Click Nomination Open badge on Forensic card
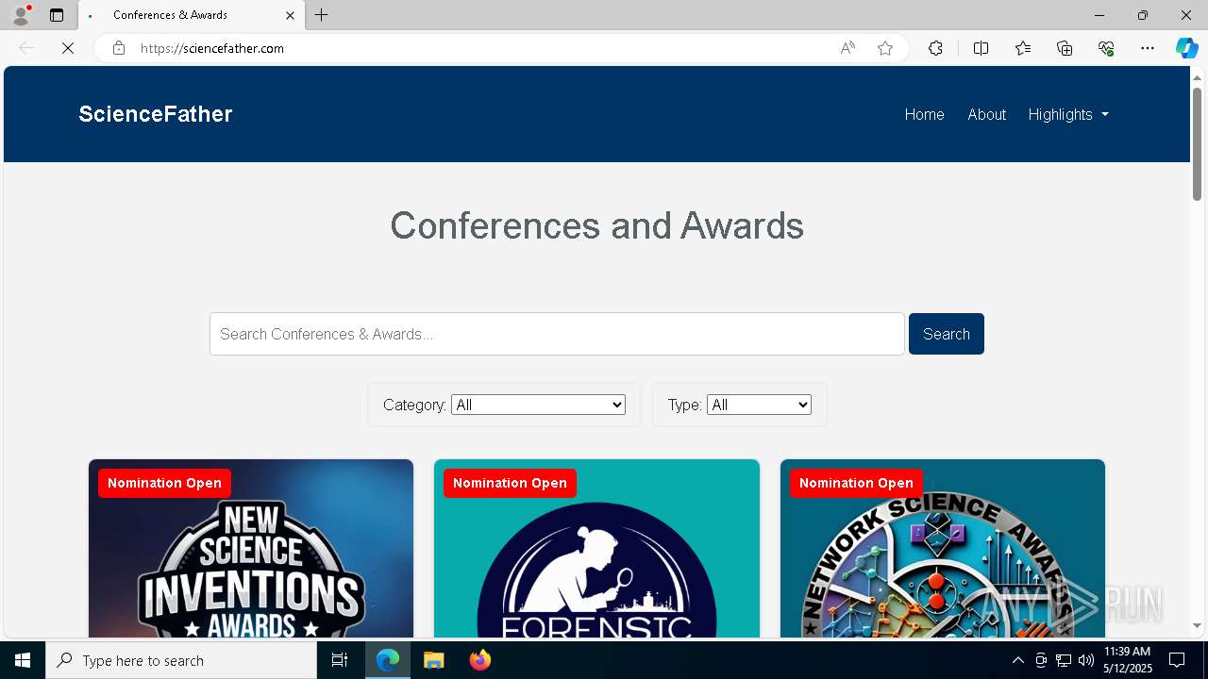Screen dimensions: 1208x679 (510, 483)
